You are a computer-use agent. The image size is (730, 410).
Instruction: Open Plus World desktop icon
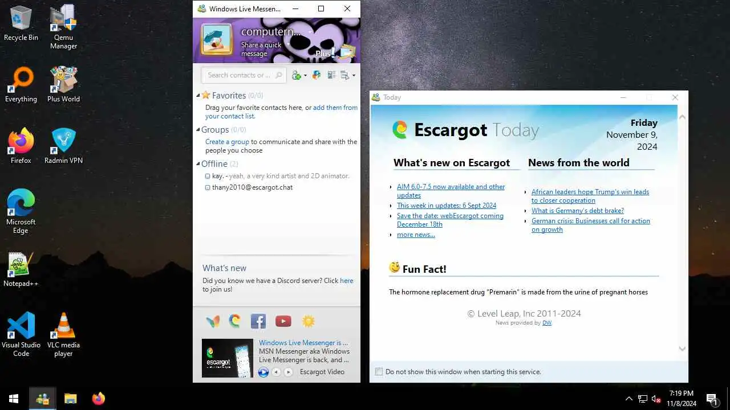coord(63,85)
